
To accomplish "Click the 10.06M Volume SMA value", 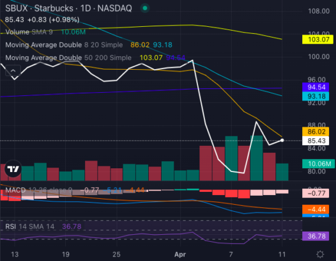I will [x=73, y=32].
